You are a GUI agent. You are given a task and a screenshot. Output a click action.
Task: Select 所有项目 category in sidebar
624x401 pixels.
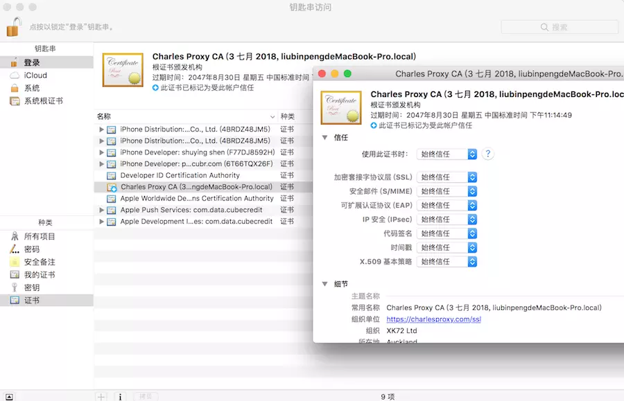pyautogui.click(x=40, y=236)
